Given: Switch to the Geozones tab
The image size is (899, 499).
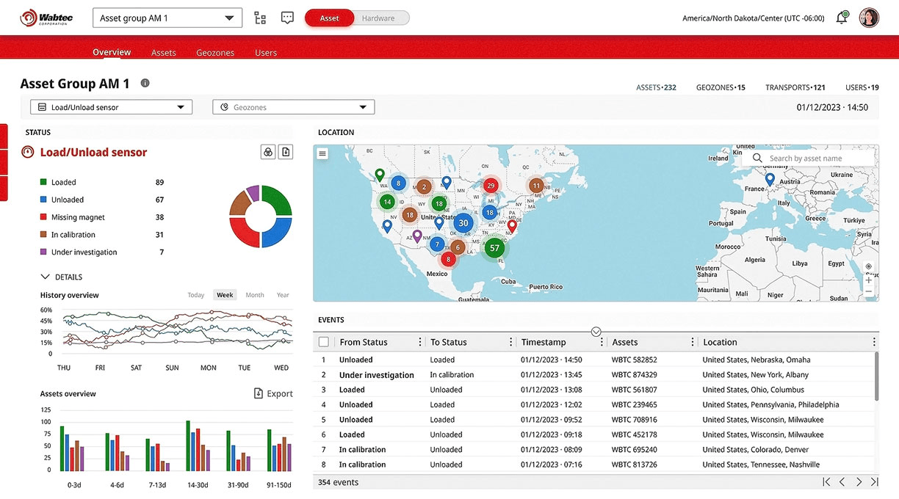Looking at the screenshot, I should pyautogui.click(x=215, y=53).
